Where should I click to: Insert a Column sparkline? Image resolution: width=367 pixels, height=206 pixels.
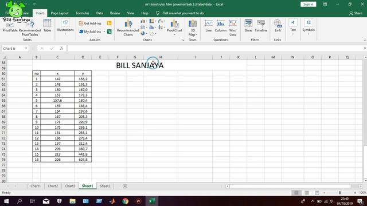[x=220, y=26]
